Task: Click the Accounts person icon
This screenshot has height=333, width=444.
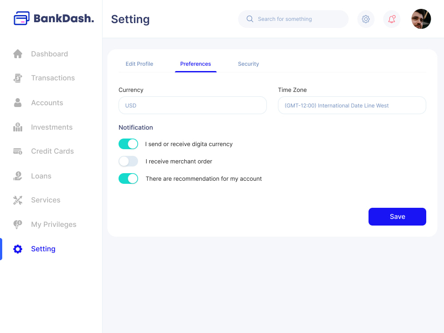Action: [18, 103]
